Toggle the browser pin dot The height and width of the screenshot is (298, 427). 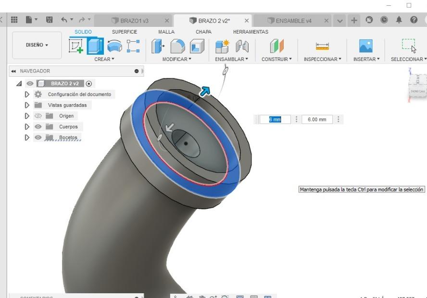coord(137,71)
